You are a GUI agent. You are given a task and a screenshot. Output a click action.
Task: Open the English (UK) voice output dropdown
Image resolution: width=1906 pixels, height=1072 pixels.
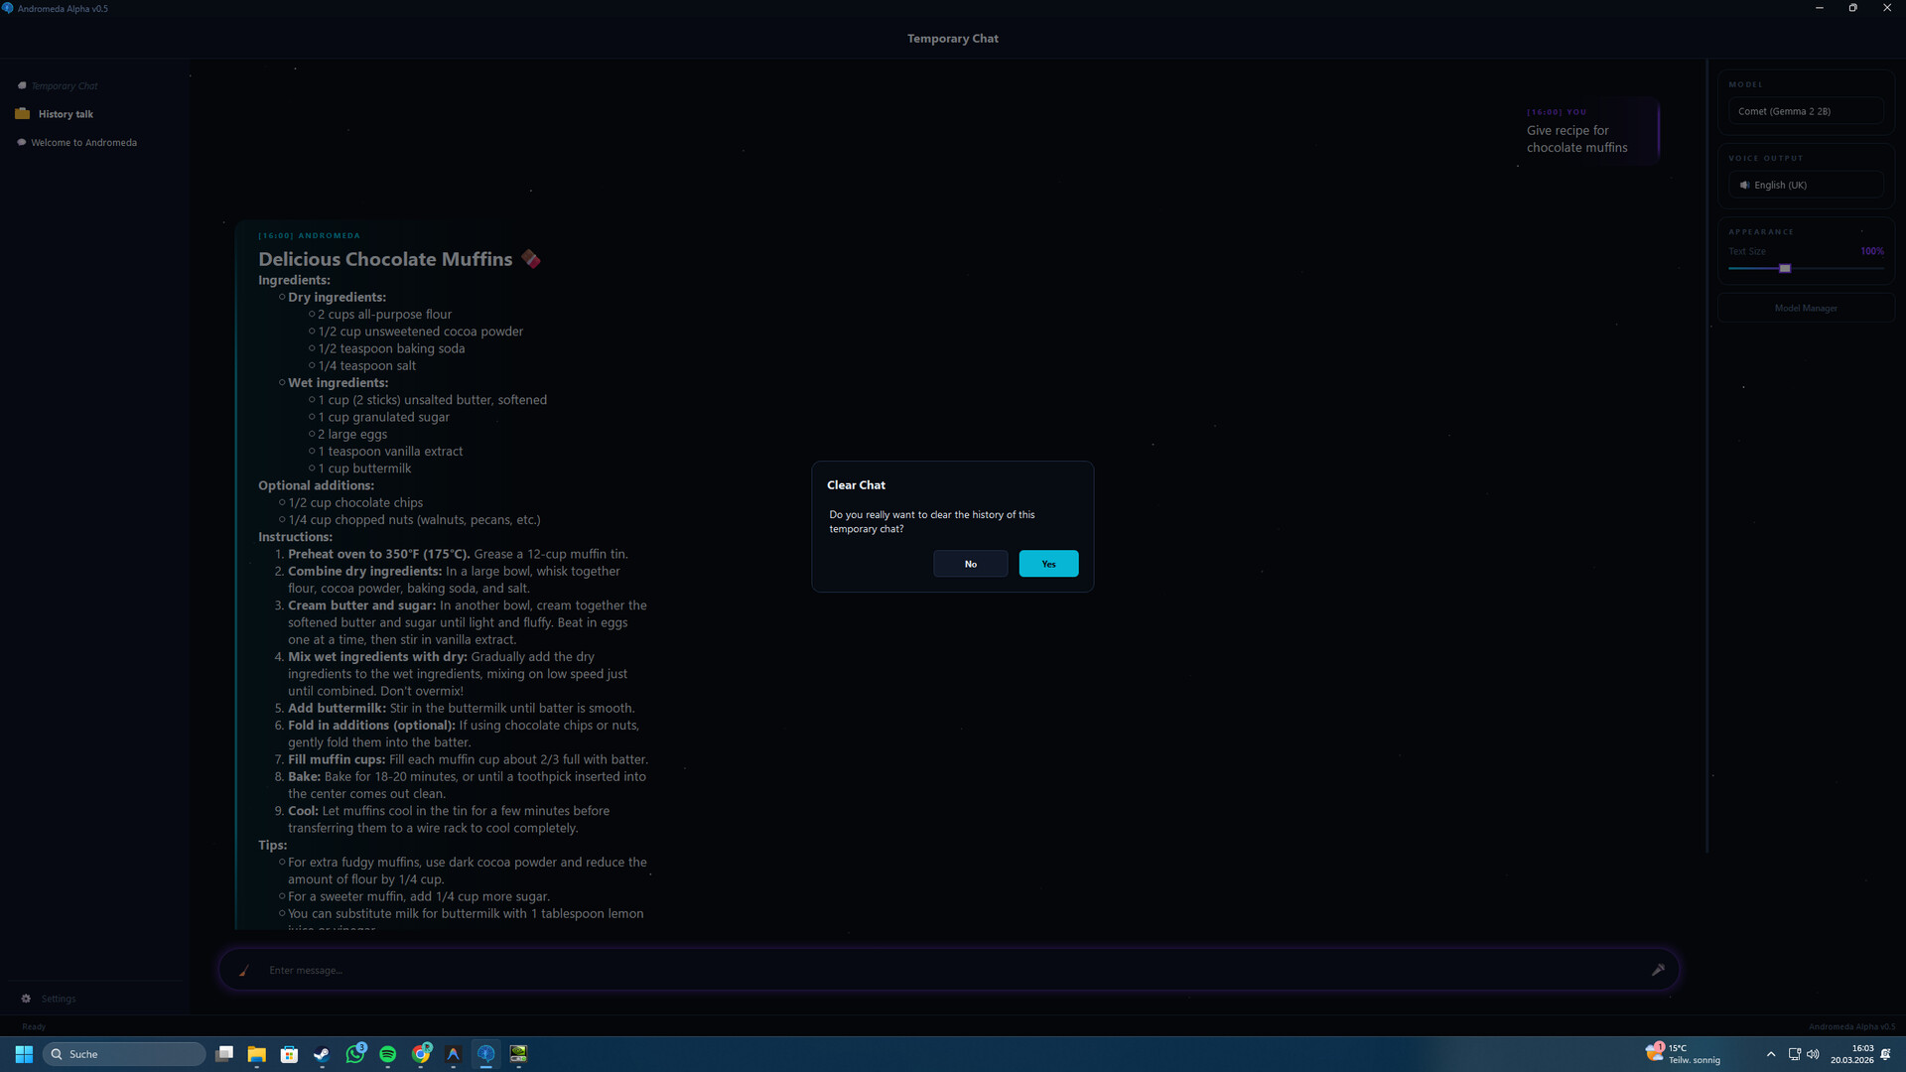click(1805, 185)
